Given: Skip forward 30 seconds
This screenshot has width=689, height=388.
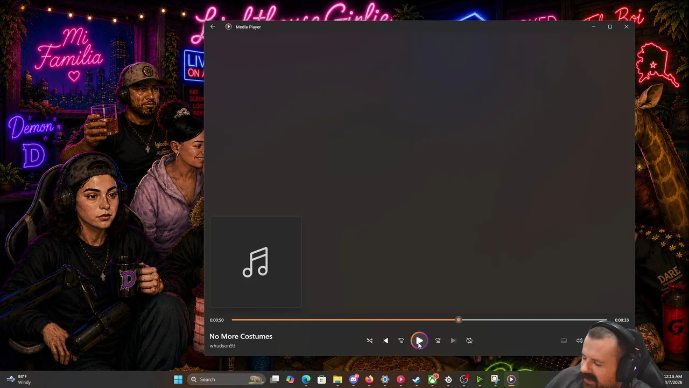Looking at the screenshot, I should pyautogui.click(x=438, y=341).
